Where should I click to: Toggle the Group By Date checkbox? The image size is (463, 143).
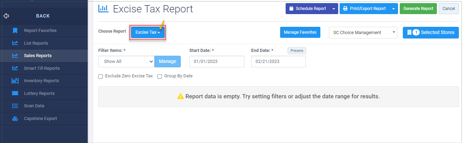159,76
